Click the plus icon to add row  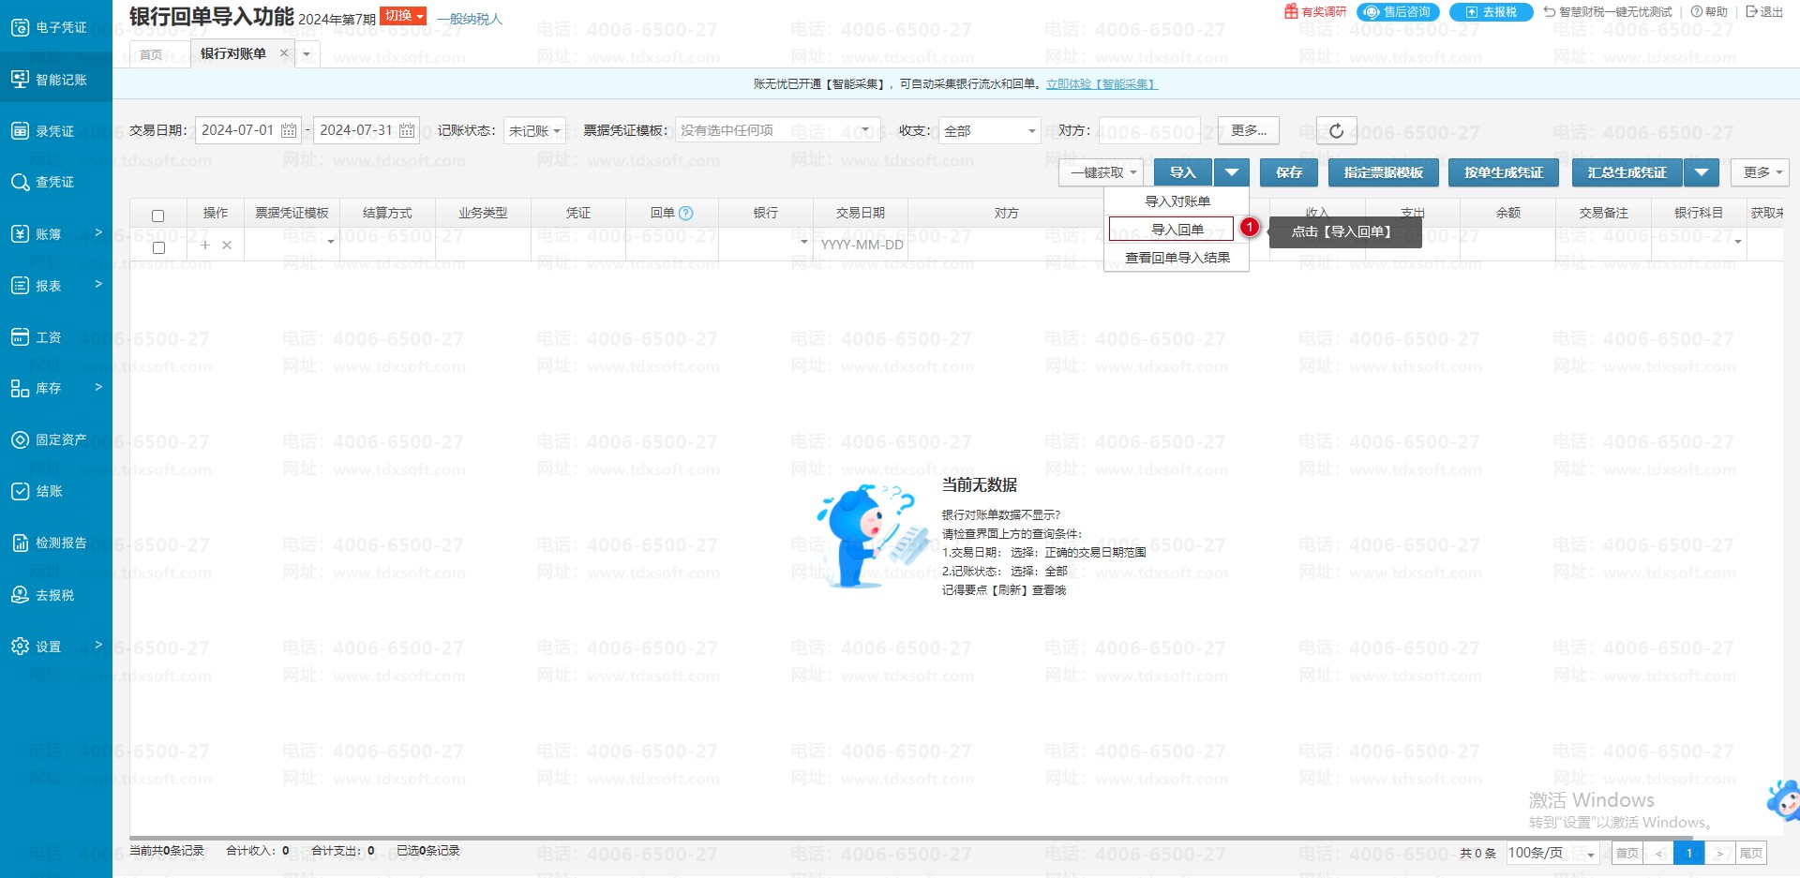205,246
